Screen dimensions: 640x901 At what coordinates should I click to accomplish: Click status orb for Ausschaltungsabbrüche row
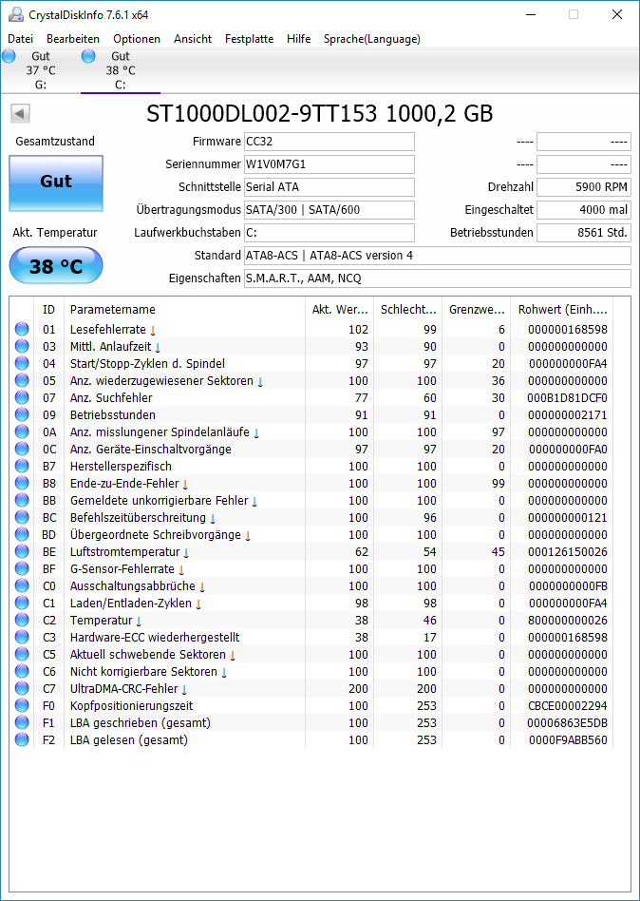(22, 586)
